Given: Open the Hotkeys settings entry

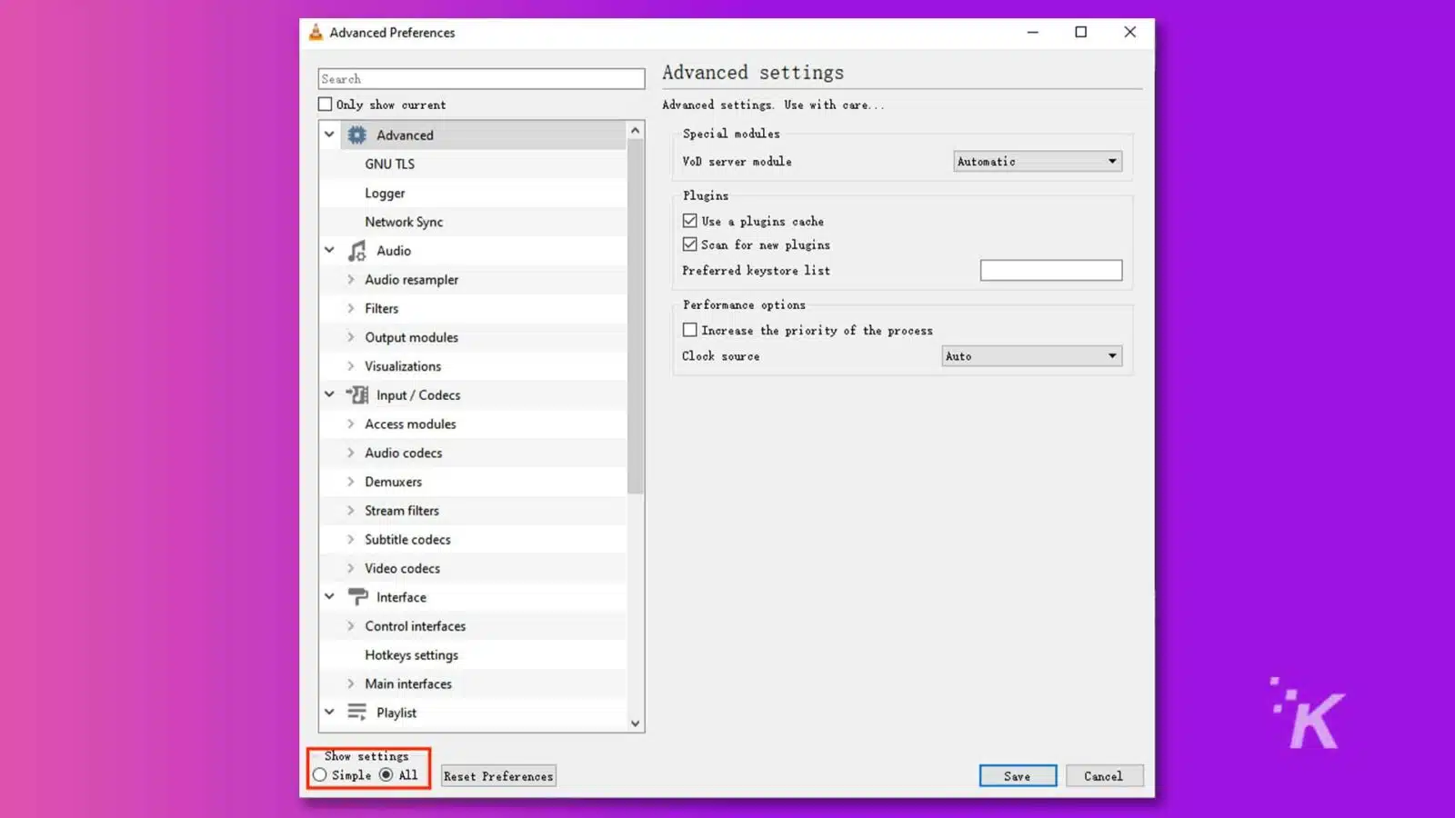Looking at the screenshot, I should (x=411, y=654).
